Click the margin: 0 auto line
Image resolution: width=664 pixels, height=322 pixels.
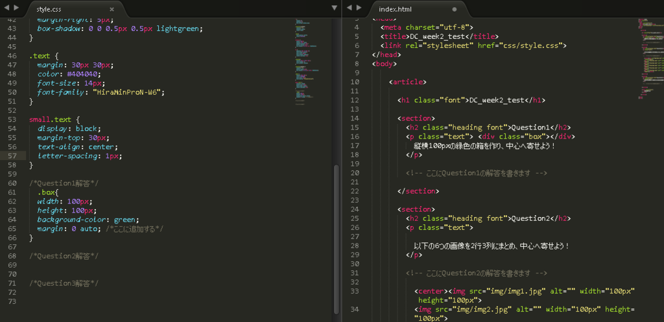[100, 229]
